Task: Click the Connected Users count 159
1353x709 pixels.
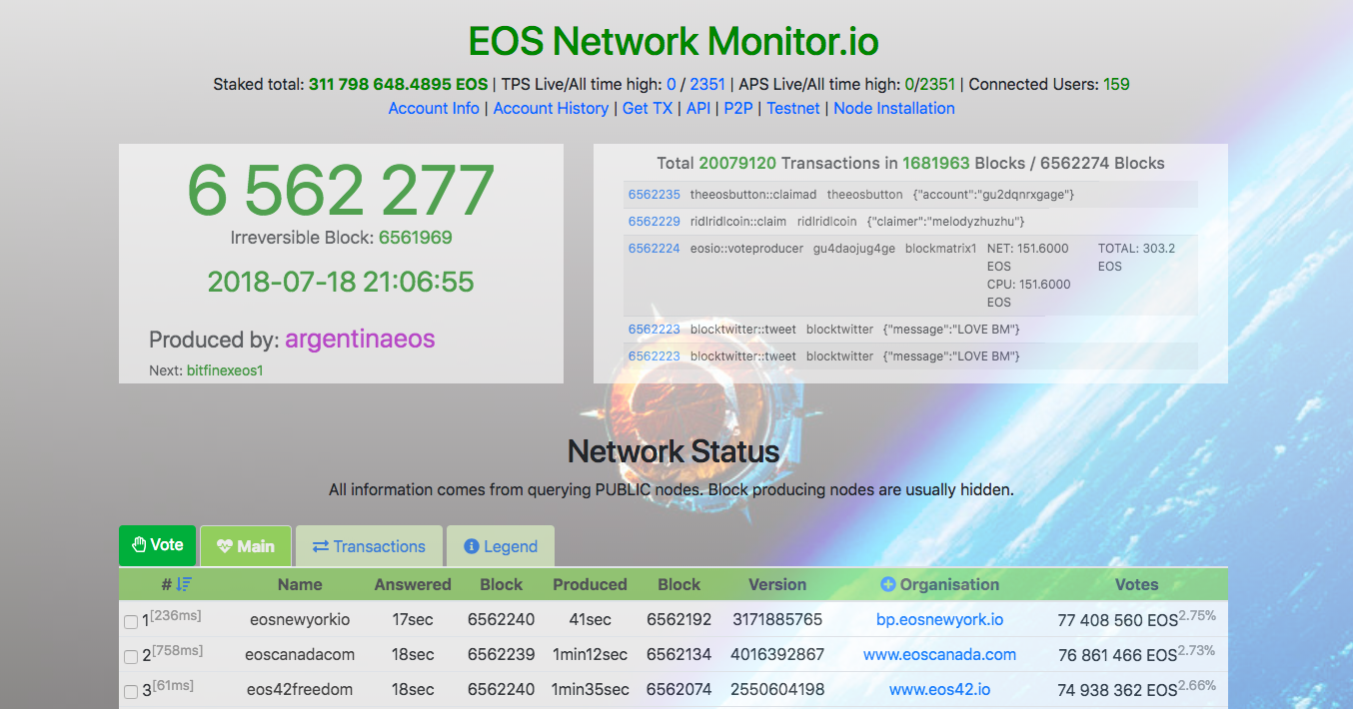Action: coord(1116,84)
